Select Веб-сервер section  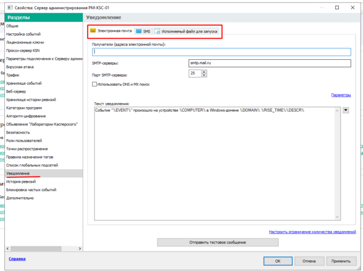(x=44, y=91)
